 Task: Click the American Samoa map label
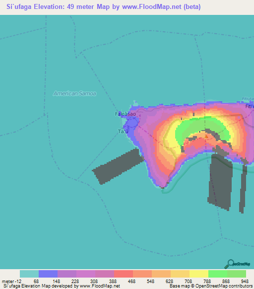point(74,93)
